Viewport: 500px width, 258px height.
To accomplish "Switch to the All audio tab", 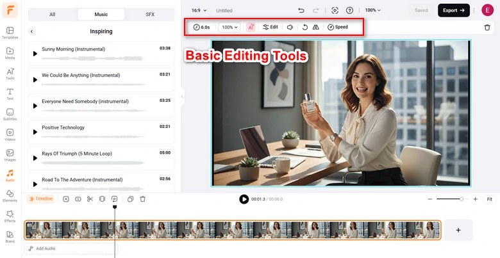I will (x=53, y=14).
